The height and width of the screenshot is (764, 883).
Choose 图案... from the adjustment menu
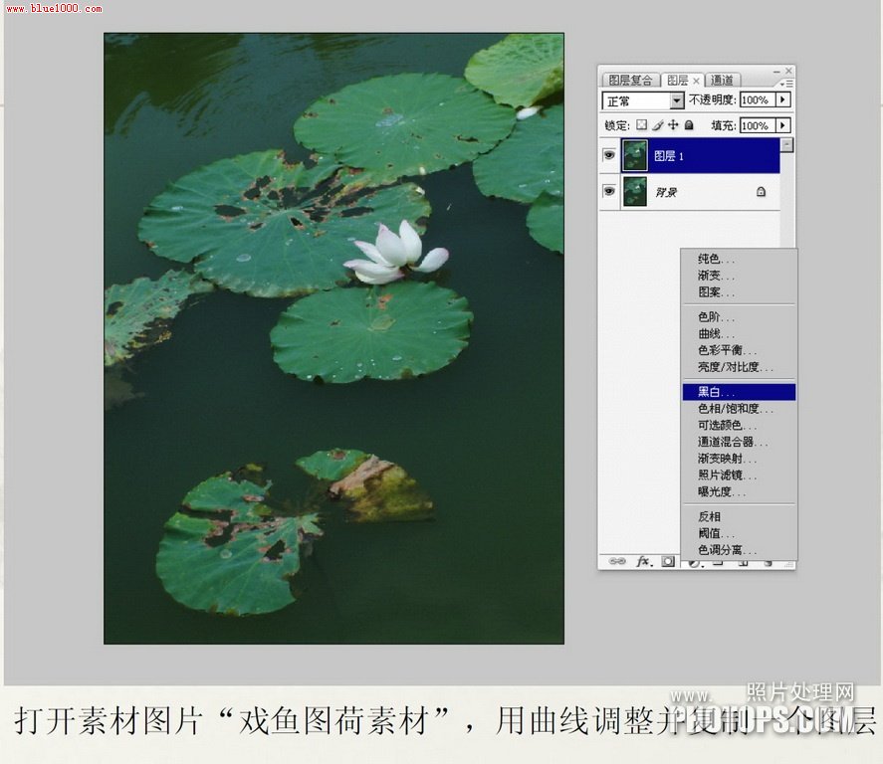739,292
